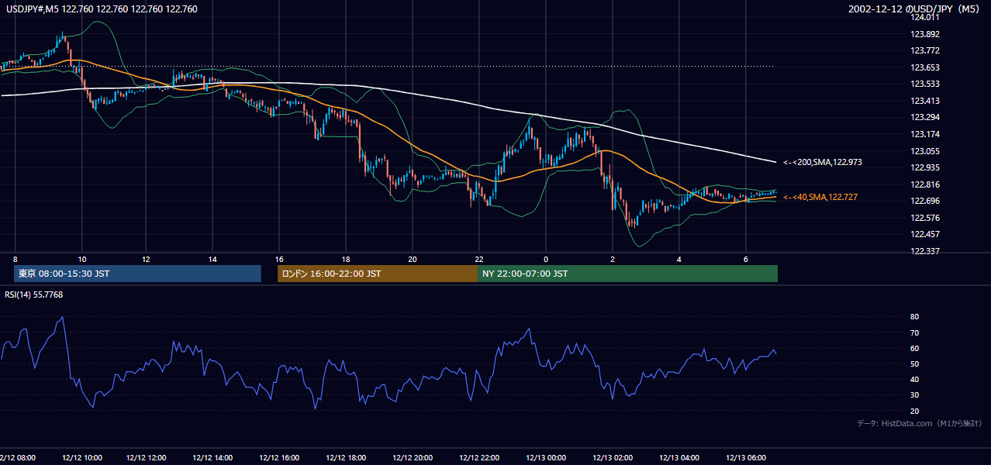Click the 12/13 02:00 time label
Screen dimensions: 991x465
click(x=614, y=457)
